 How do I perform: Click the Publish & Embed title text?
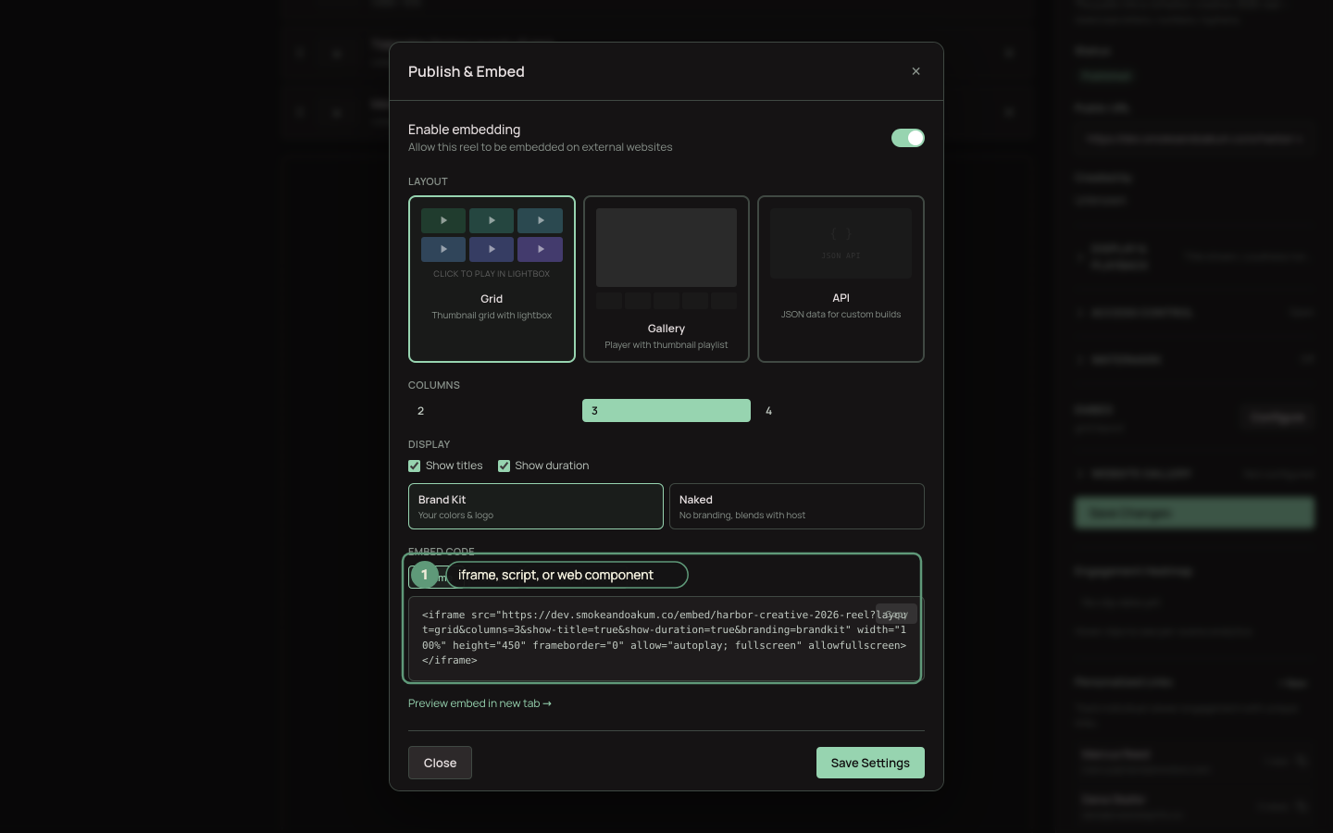[467, 71]
